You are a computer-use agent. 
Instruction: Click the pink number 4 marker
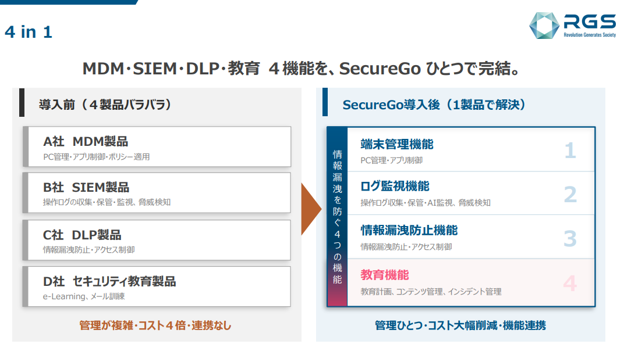pyautogui.click(x=570, y=283)
